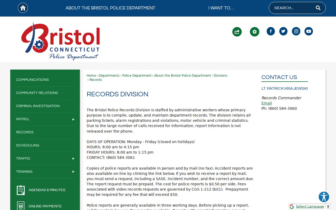Open the accessibility widget icon

pos(324,197)
